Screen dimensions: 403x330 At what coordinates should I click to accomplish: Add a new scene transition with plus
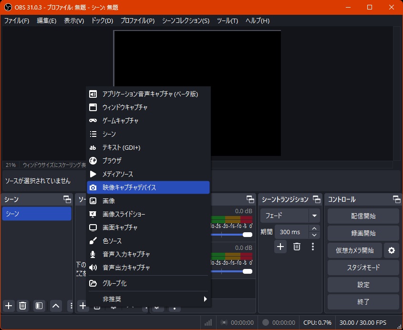pos(280,247)
